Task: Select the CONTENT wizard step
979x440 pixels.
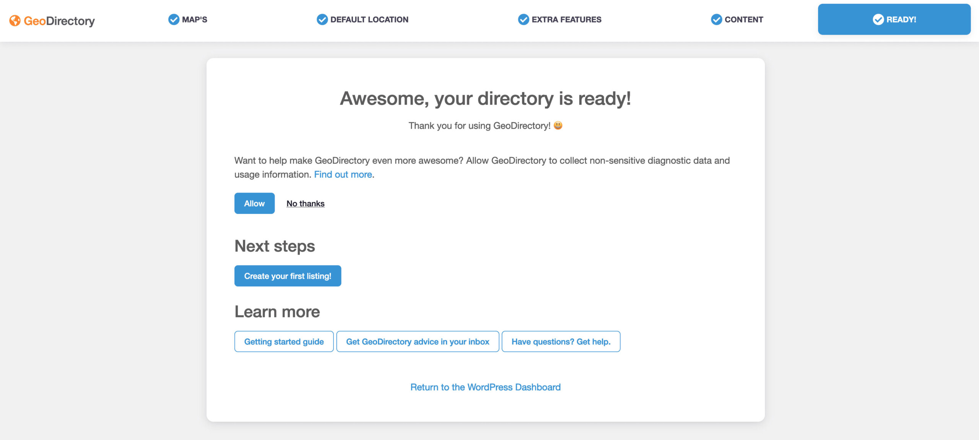Action: tap(737, 19)
